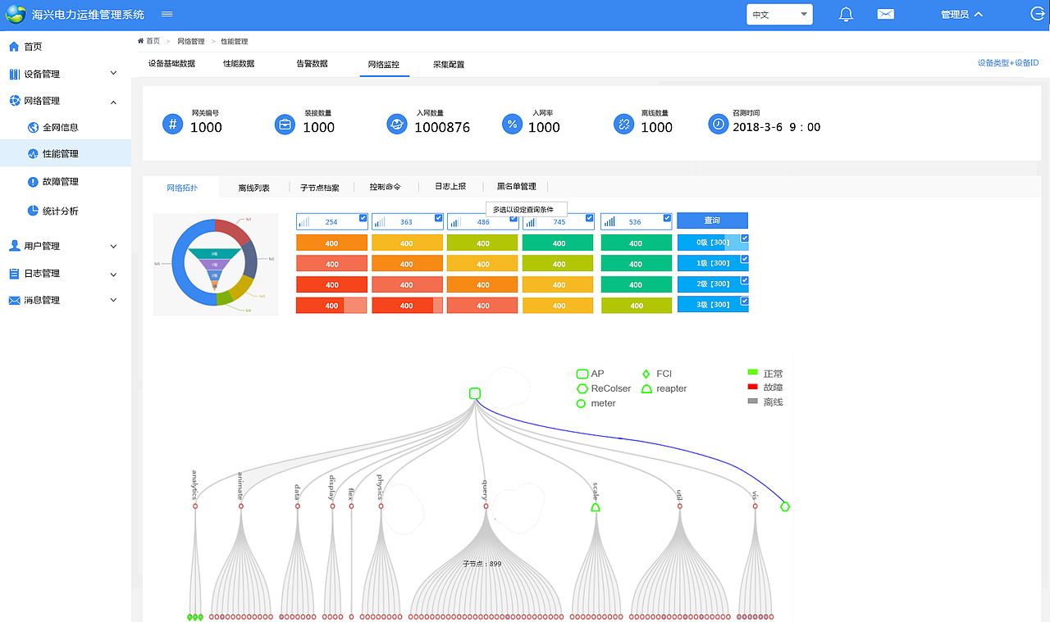Open the 控制命令 sub-tab

point(386,187)
